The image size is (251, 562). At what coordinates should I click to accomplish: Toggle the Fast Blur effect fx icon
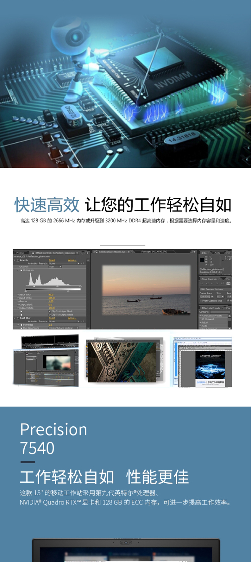(18, 318)
